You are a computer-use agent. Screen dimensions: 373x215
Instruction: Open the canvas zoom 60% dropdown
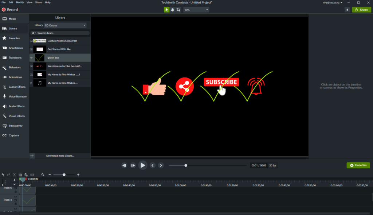tap(196, 10)
